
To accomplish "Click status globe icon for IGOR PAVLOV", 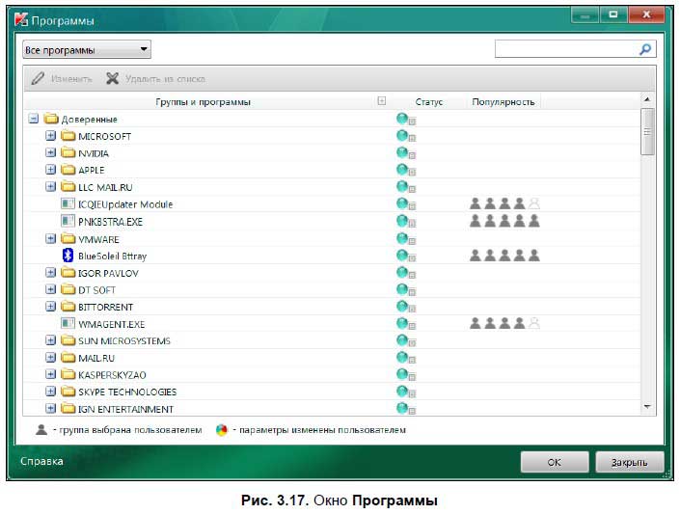I will pyautogui.click(x=402, y=272).
